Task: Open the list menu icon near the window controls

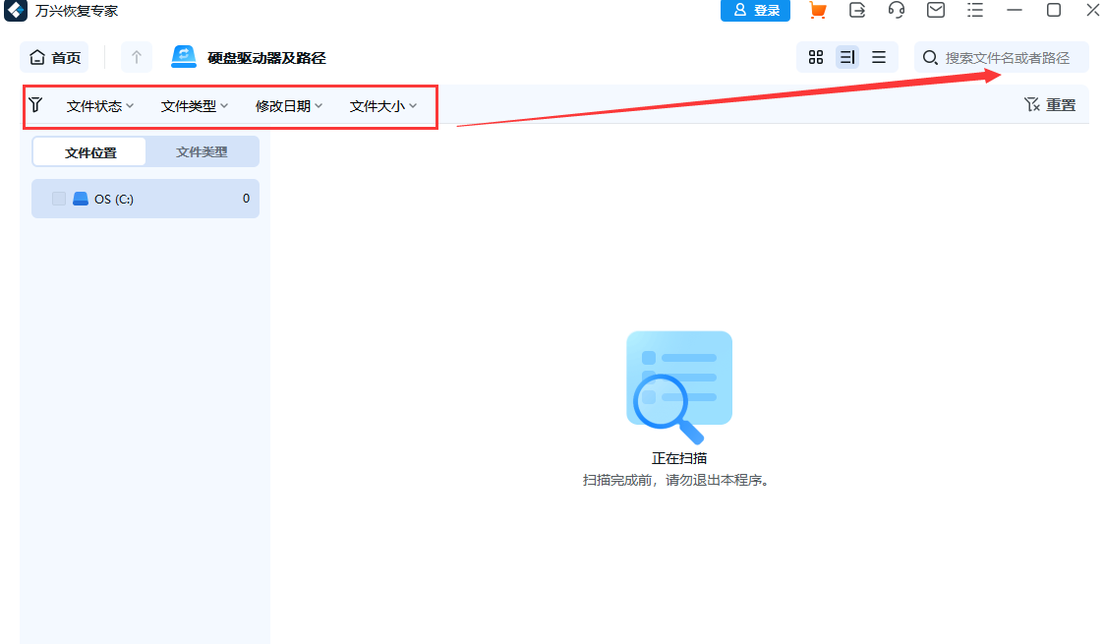Action: (974, 11)
